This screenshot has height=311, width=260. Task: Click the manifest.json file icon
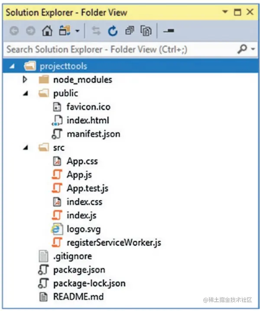[x=57, y=134]
